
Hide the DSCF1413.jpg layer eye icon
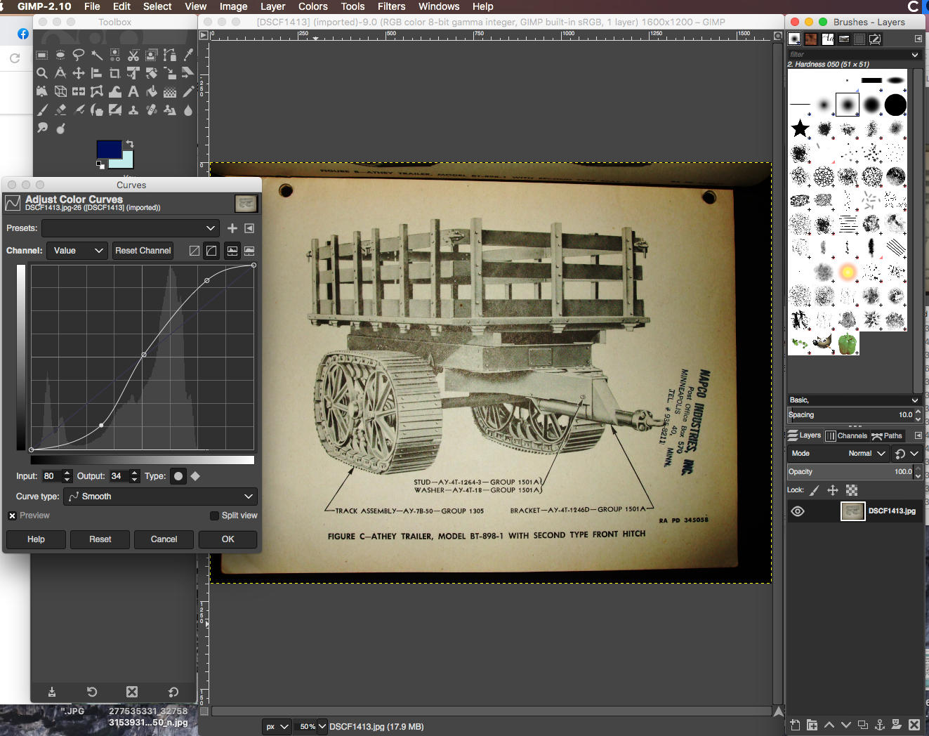tap(798, 511)
